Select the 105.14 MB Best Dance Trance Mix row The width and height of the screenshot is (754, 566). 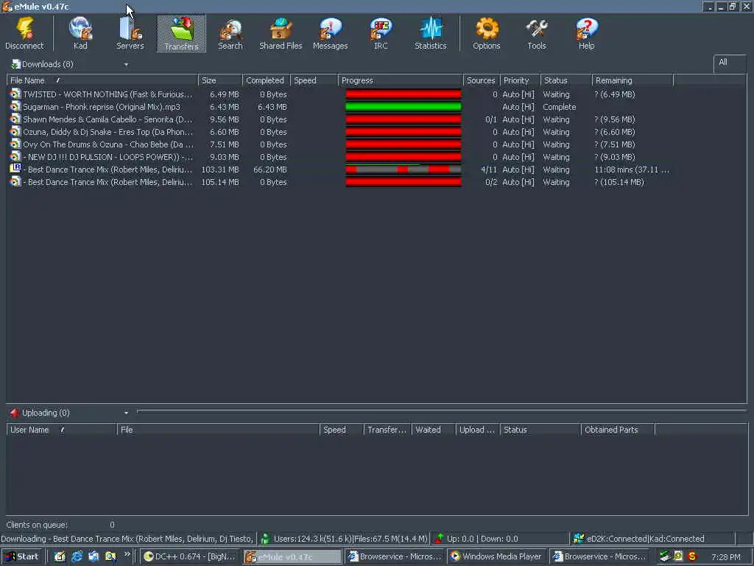pyautogui.click(x=339, y=182)
